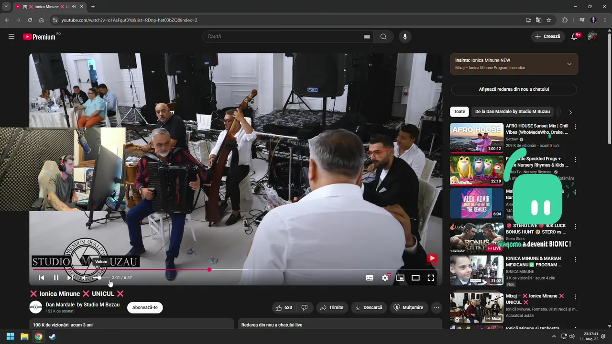Click the browser back arrow
The image size is (612, 344).
(7, 20)
